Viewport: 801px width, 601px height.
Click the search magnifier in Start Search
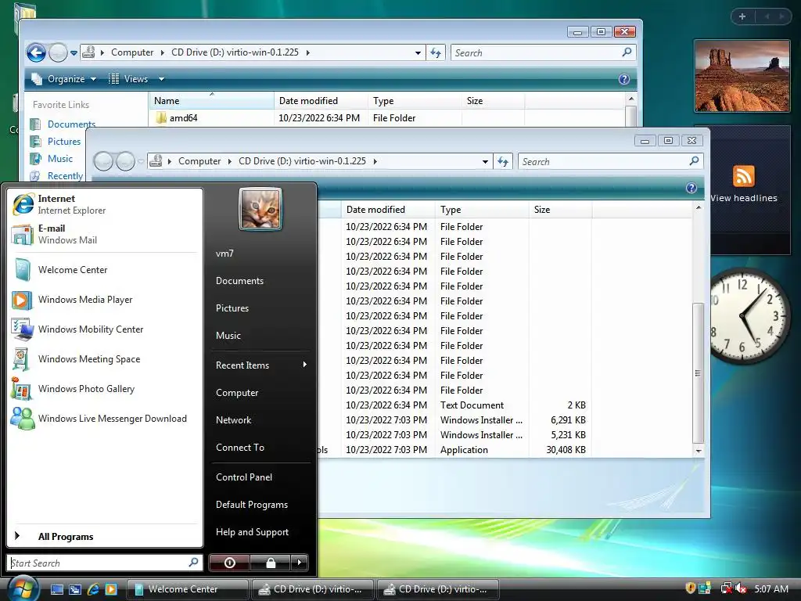click(x=193, y=562)
